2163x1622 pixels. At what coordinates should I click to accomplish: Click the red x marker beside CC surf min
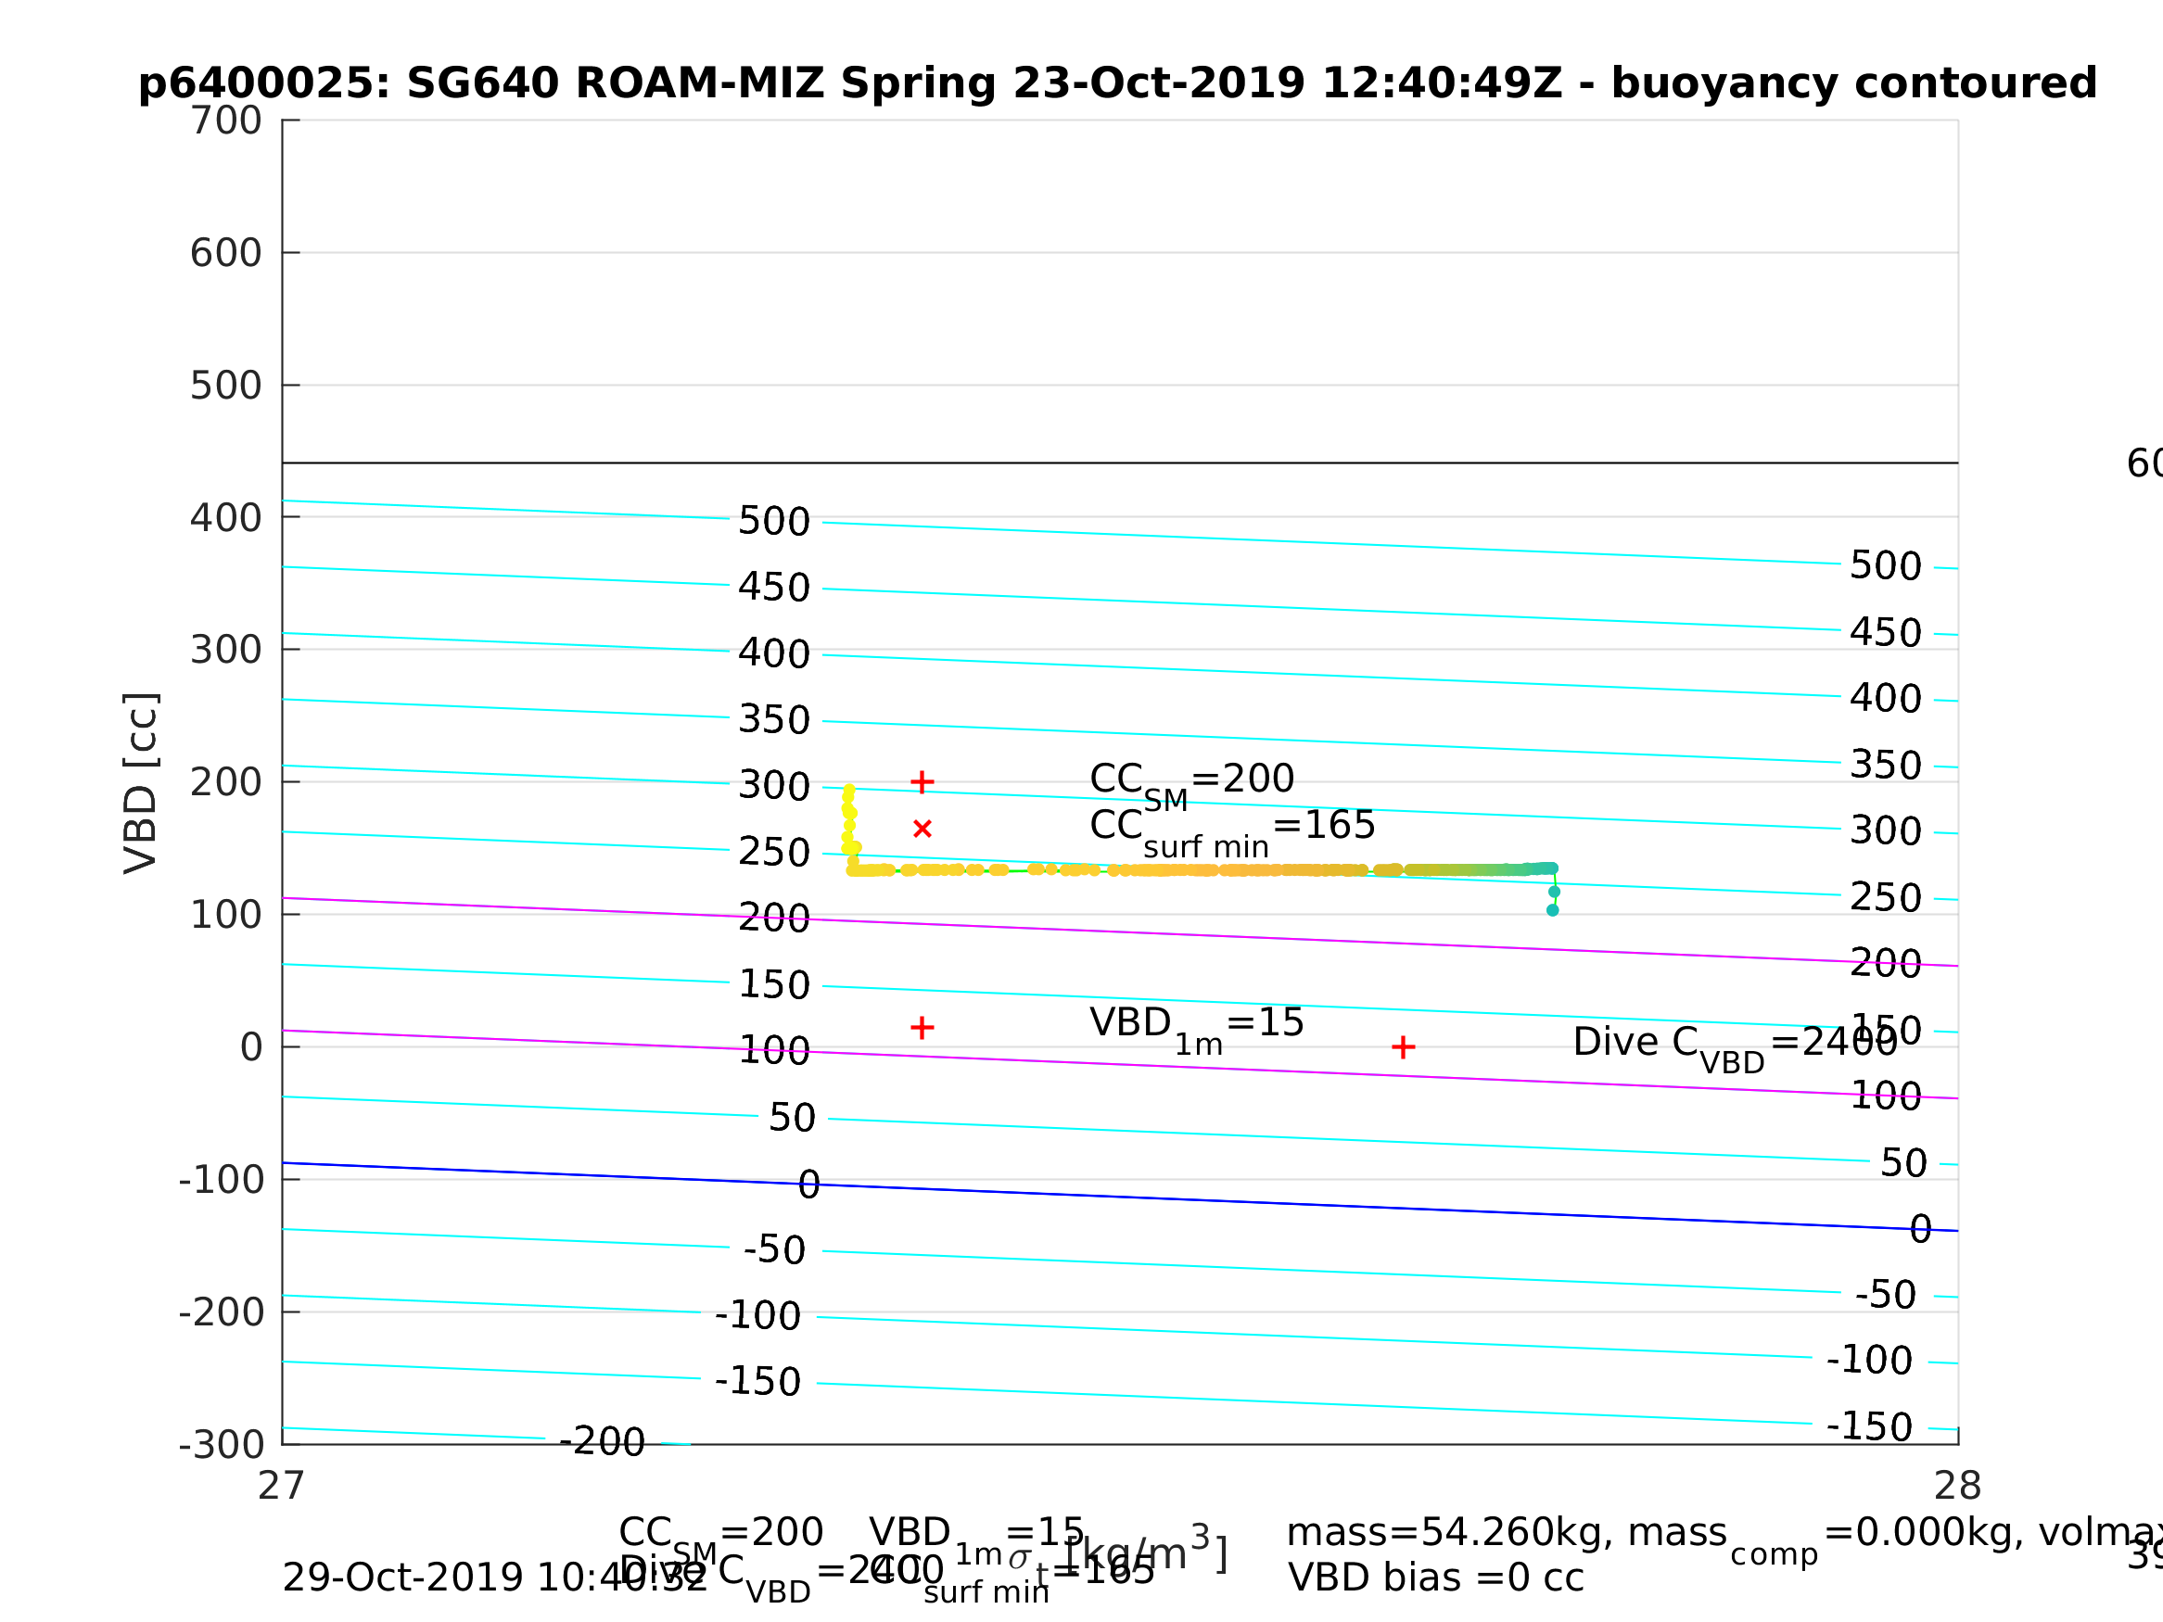point(922,830)
